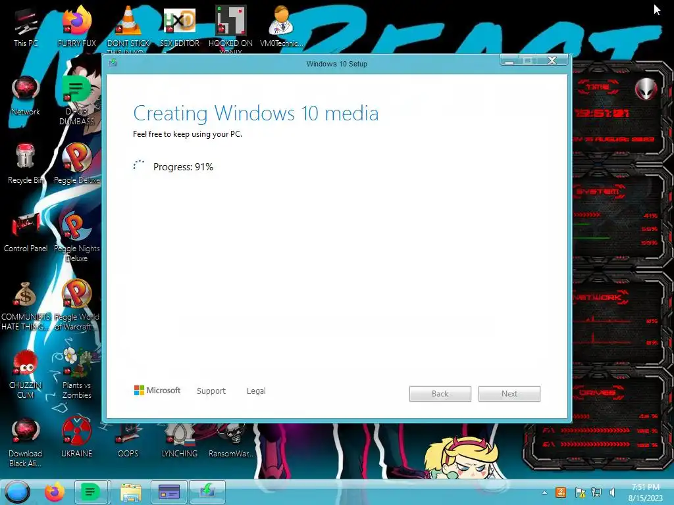Viewport: 674px width, 505px height.
Task: Click the DRIVES widget header
Action: point(598,393)
